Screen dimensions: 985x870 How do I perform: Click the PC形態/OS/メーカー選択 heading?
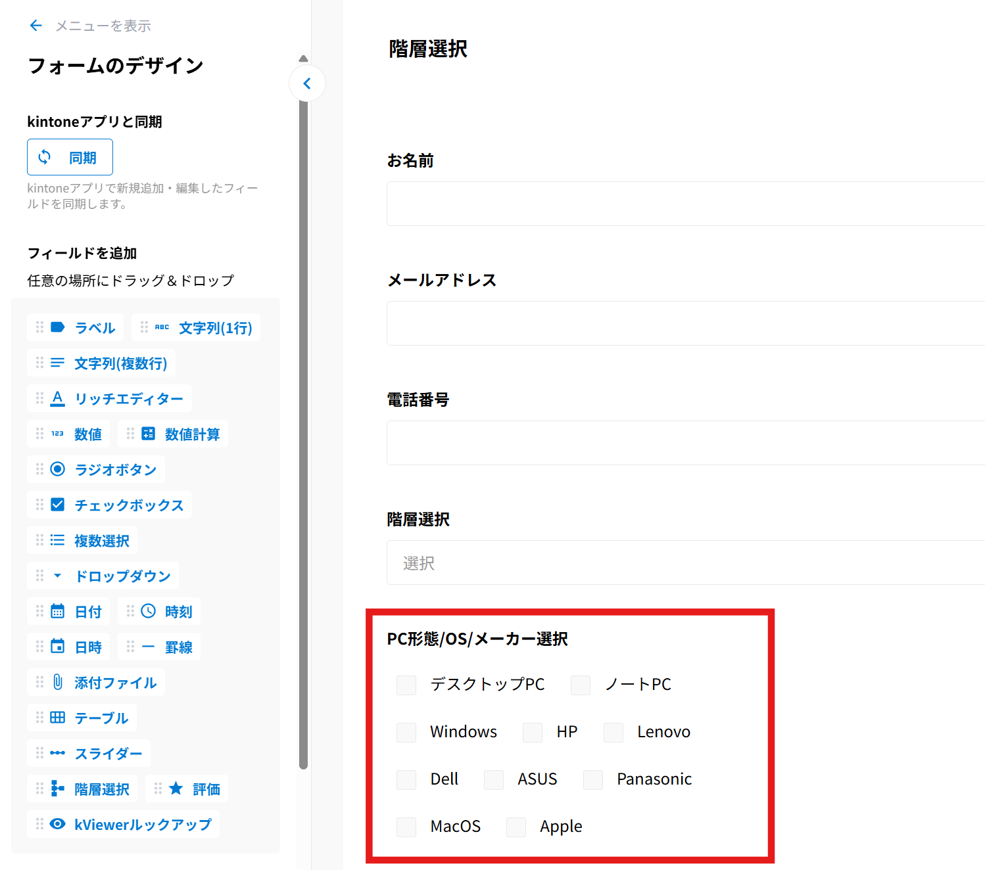pos(477,639)
